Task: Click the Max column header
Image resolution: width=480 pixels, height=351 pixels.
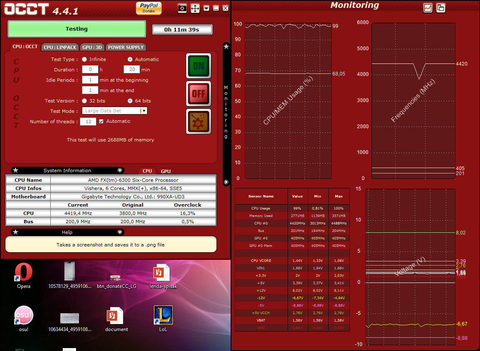Action: click(x=339, y=196)
